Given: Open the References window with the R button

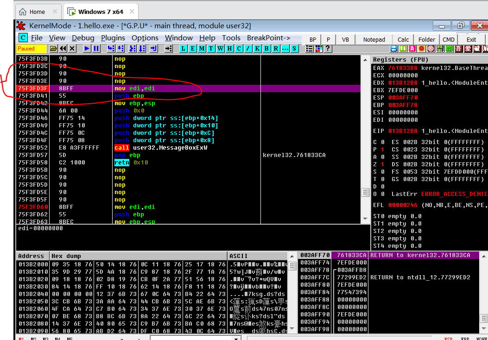Looking at the screenshot, I should pyautogui.click(x=276, y=49).
